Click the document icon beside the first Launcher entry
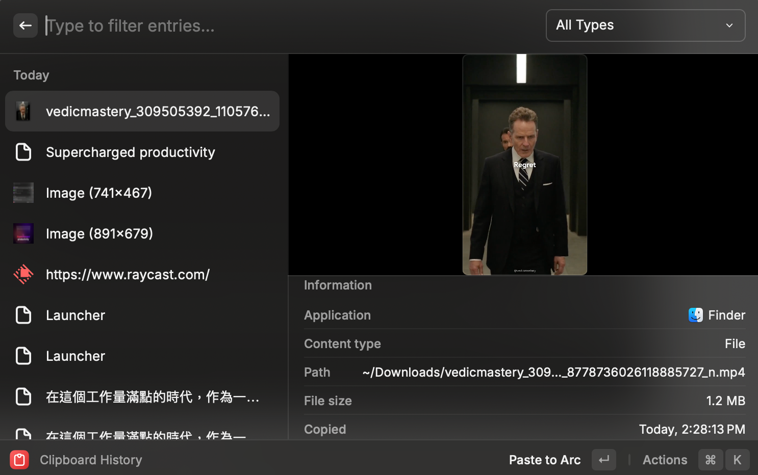758x475 pixels. (x=23, y=315)
